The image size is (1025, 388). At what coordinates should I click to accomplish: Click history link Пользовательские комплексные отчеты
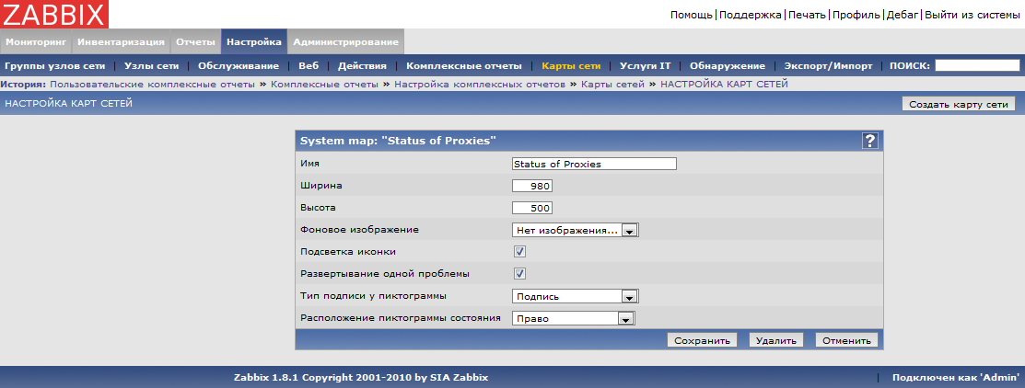[x=152, y=85]
